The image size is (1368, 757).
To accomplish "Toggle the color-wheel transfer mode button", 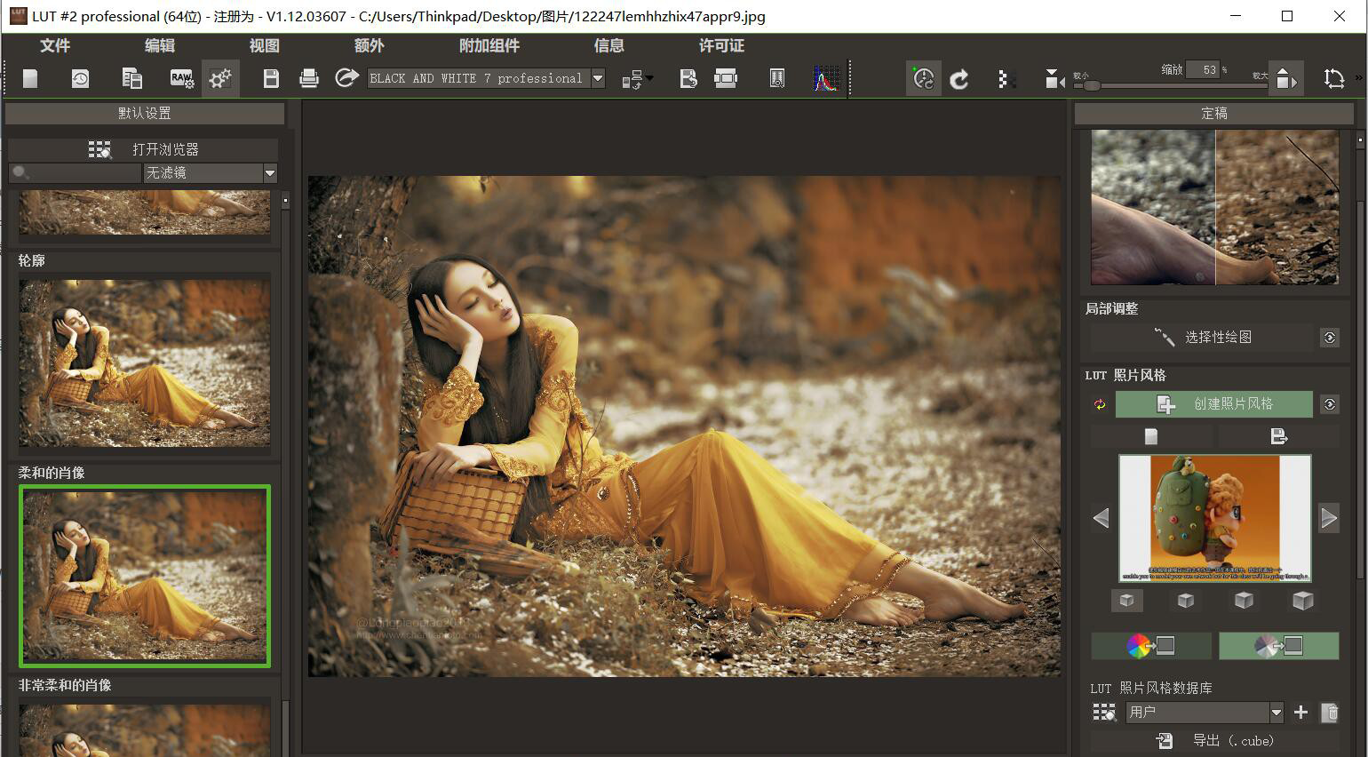I will click(1151, 646).
